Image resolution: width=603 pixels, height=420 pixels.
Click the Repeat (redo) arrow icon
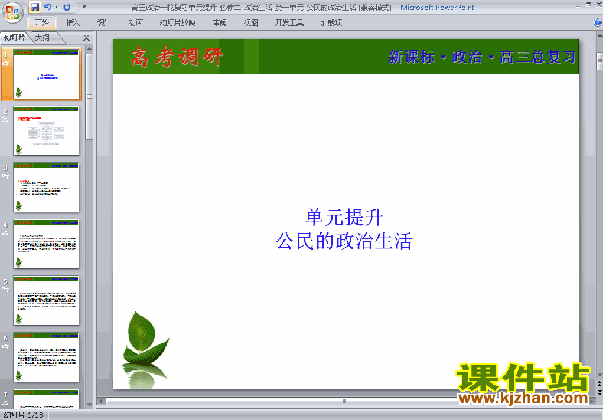point(67,7)
